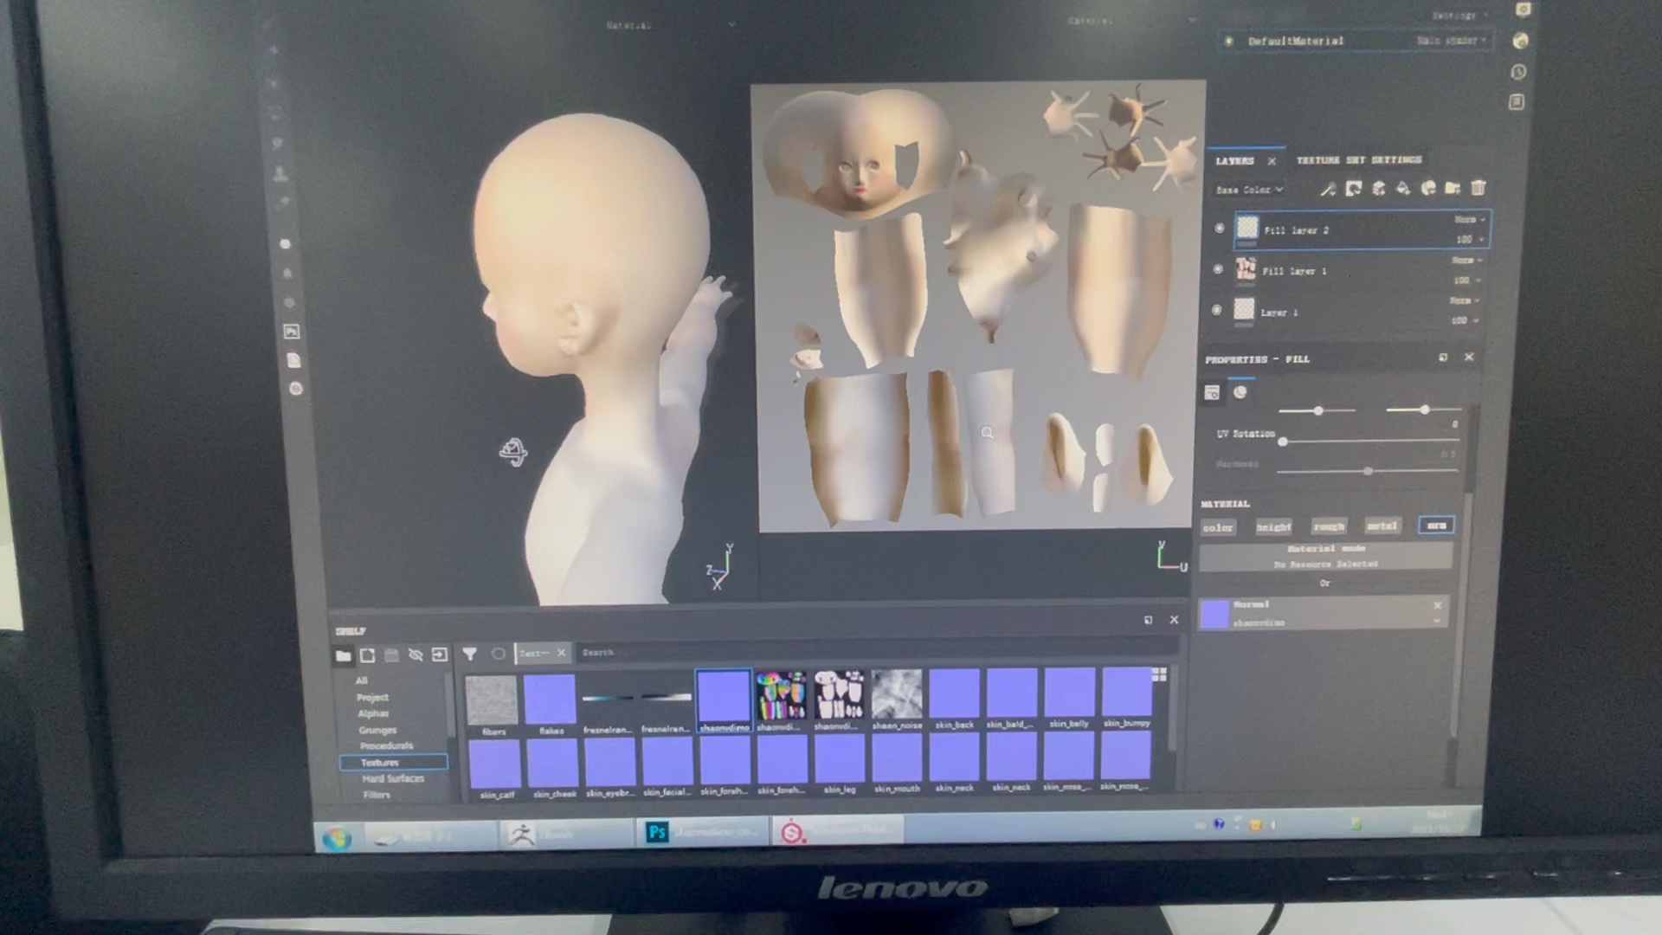Click the shelf export arrow icon
This screenshot has height=935, width=1662.
[x=440, y=654]
